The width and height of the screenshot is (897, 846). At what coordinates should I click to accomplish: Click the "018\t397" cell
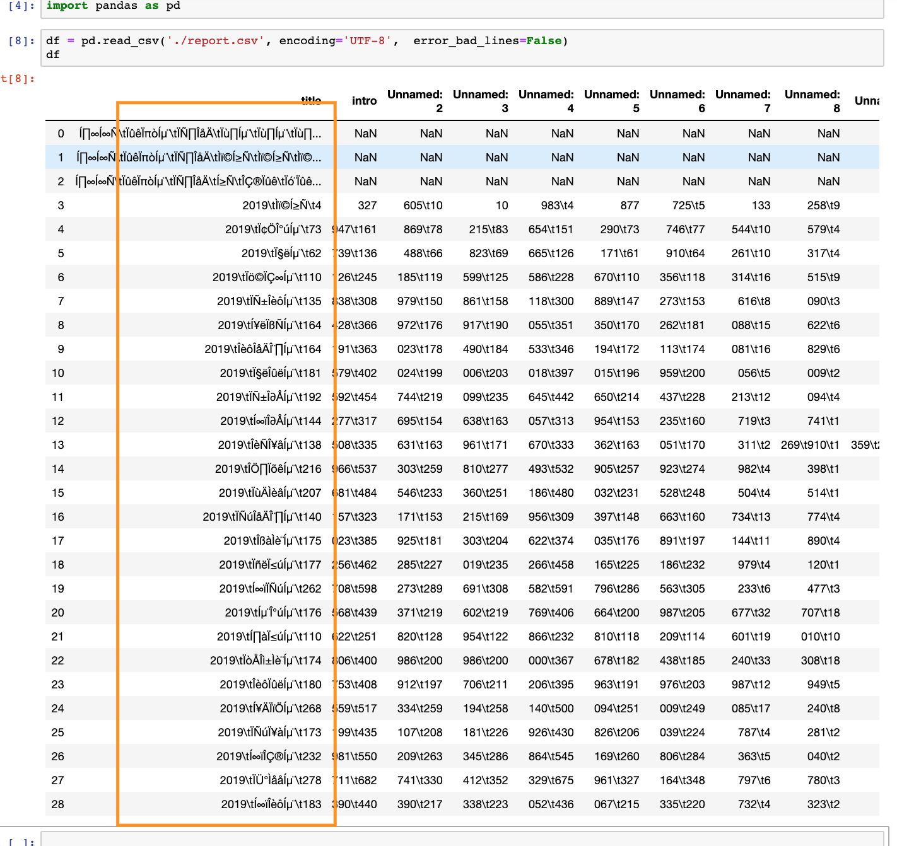coord(551,373)
